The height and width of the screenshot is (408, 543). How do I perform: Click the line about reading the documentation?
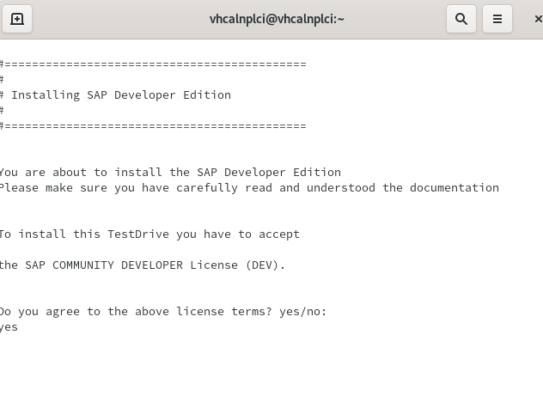(x=249, y=188)
